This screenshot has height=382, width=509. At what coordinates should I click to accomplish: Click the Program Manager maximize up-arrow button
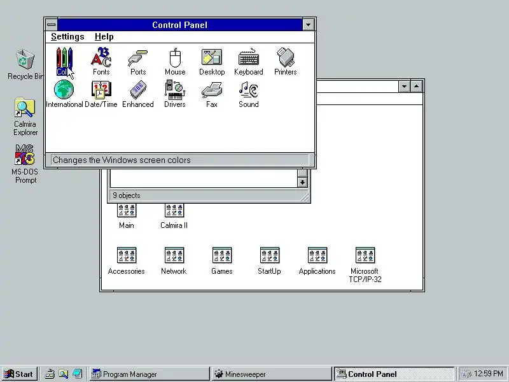pos(417,87)
